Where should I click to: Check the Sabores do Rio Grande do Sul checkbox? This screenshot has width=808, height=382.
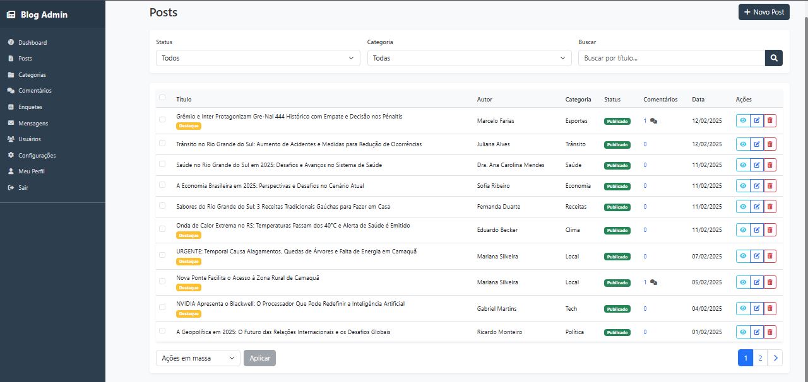(x=162, y=205)
